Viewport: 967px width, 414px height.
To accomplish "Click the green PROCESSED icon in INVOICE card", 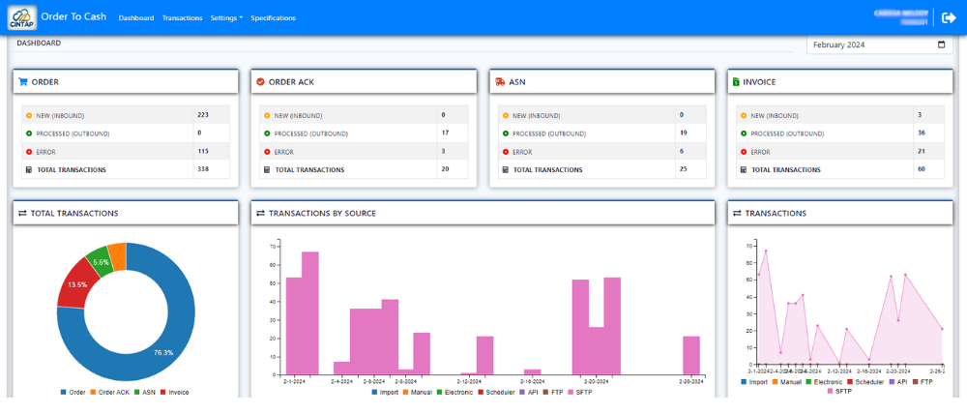I will coord(743,133).
